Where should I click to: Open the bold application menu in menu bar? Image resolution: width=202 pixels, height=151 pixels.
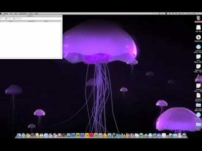pyautogui.click(x=5, y=14)
